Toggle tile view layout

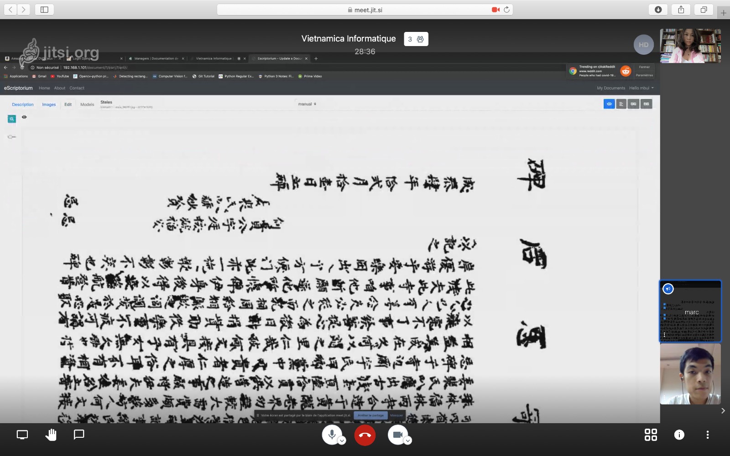(651, 435)
